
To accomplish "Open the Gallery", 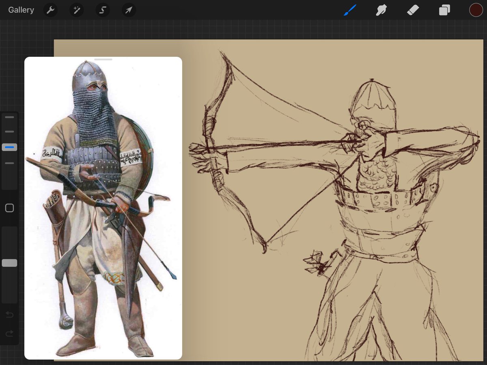I will pos(21,10).
